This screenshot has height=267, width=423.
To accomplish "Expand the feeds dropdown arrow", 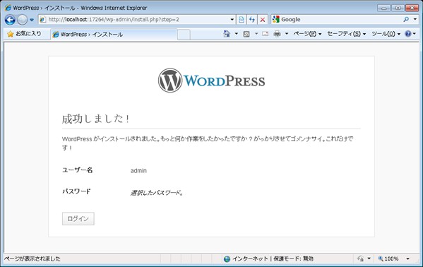I will pos(256,34).
